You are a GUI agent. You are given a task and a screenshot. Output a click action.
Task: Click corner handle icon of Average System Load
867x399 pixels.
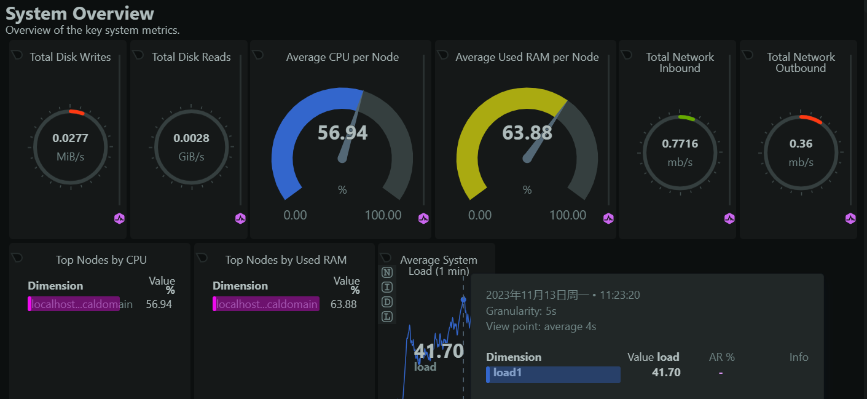coord(386,257)
